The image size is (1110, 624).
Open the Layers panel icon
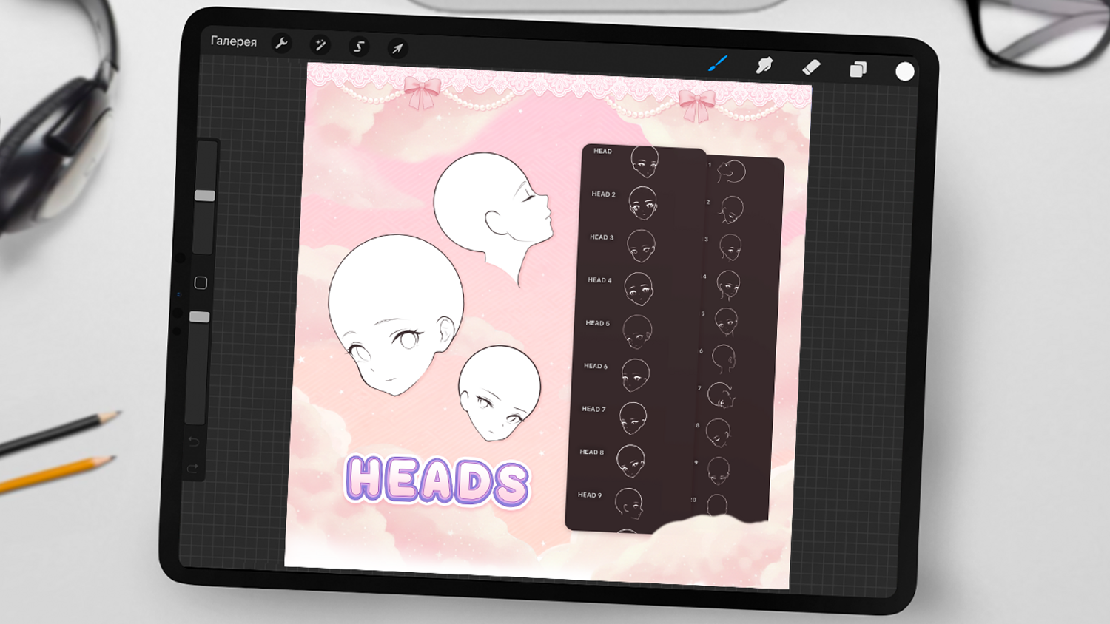pos(858,69)
